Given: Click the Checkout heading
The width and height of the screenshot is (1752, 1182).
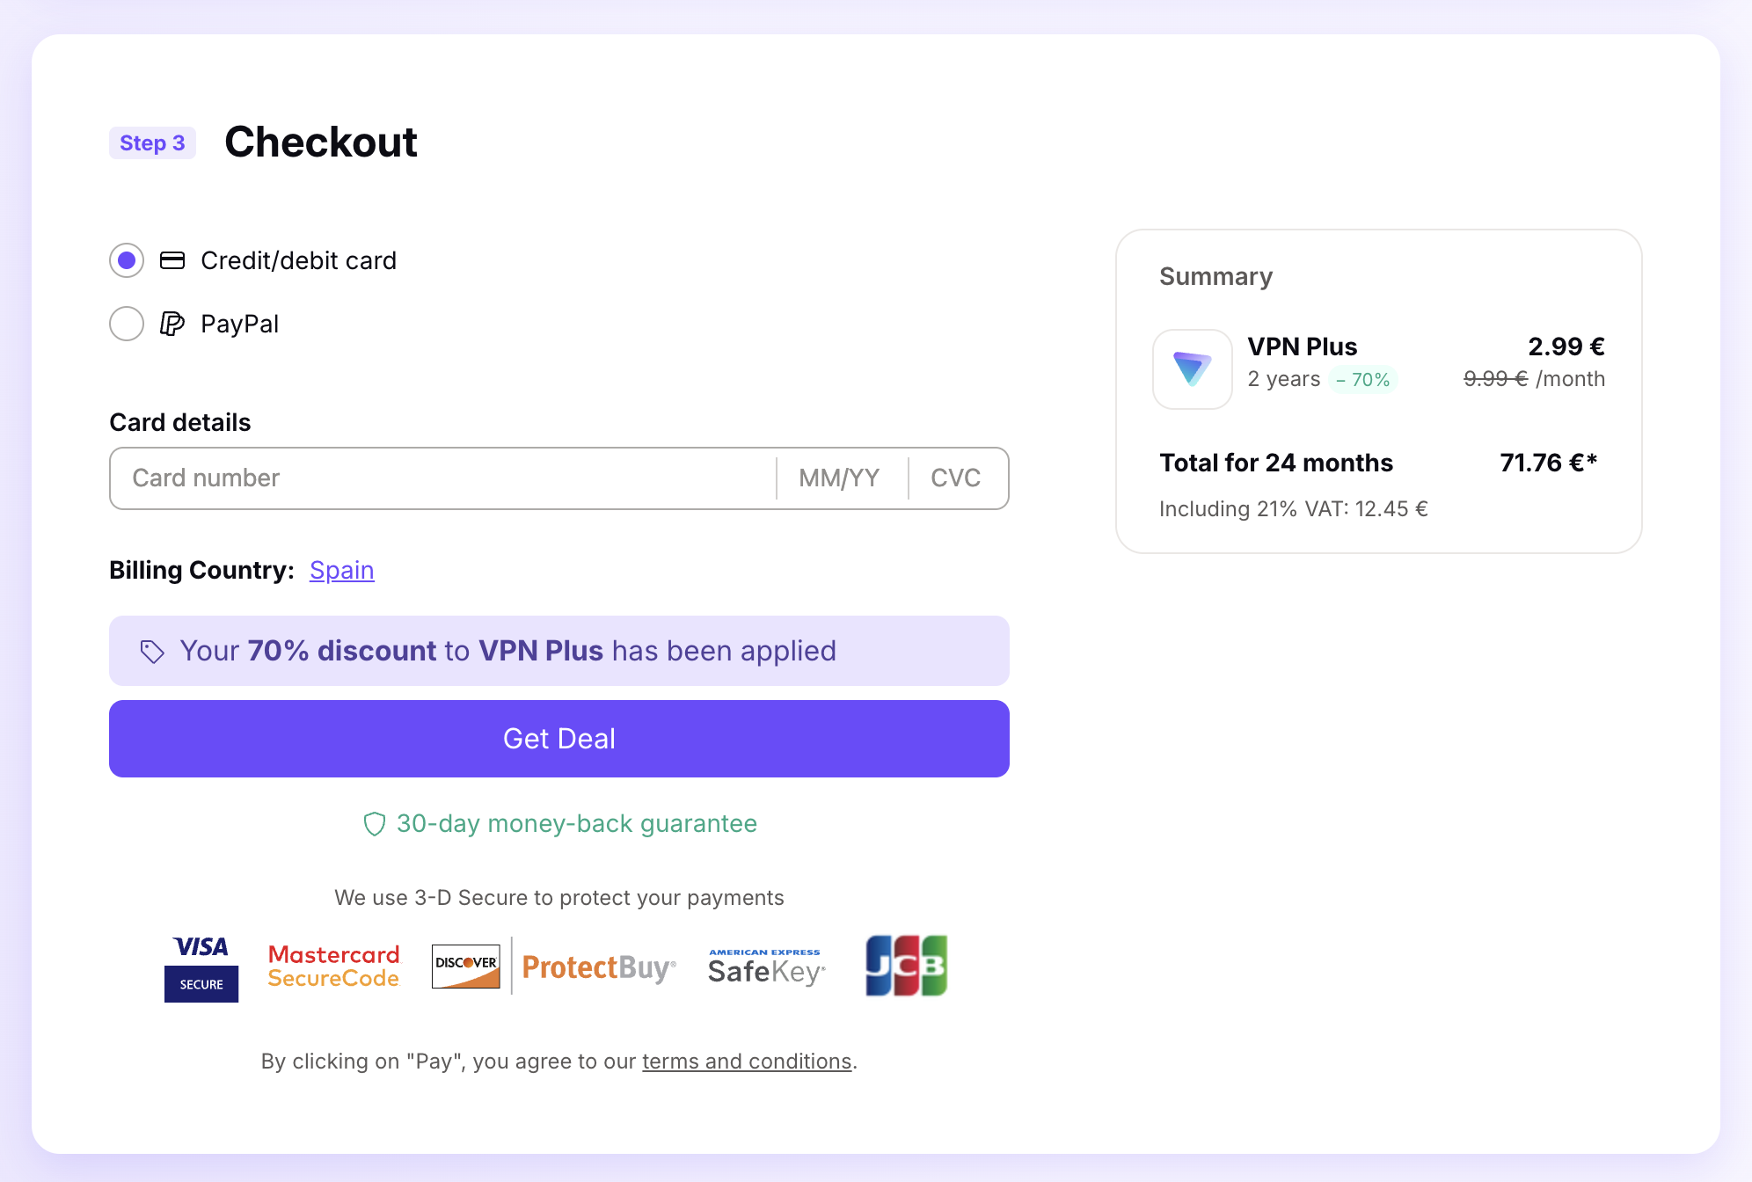Looking at the screenshot, I should coord(321,142).
